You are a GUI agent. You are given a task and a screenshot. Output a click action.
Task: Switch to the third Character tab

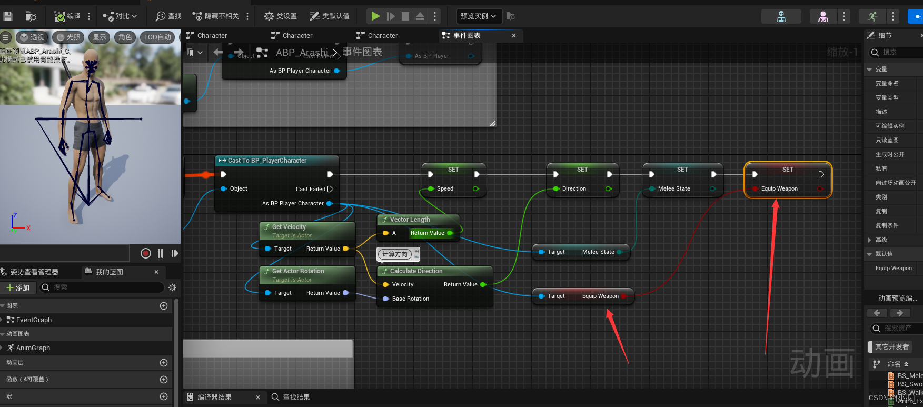pyautogui.click(x=383, y=35)
